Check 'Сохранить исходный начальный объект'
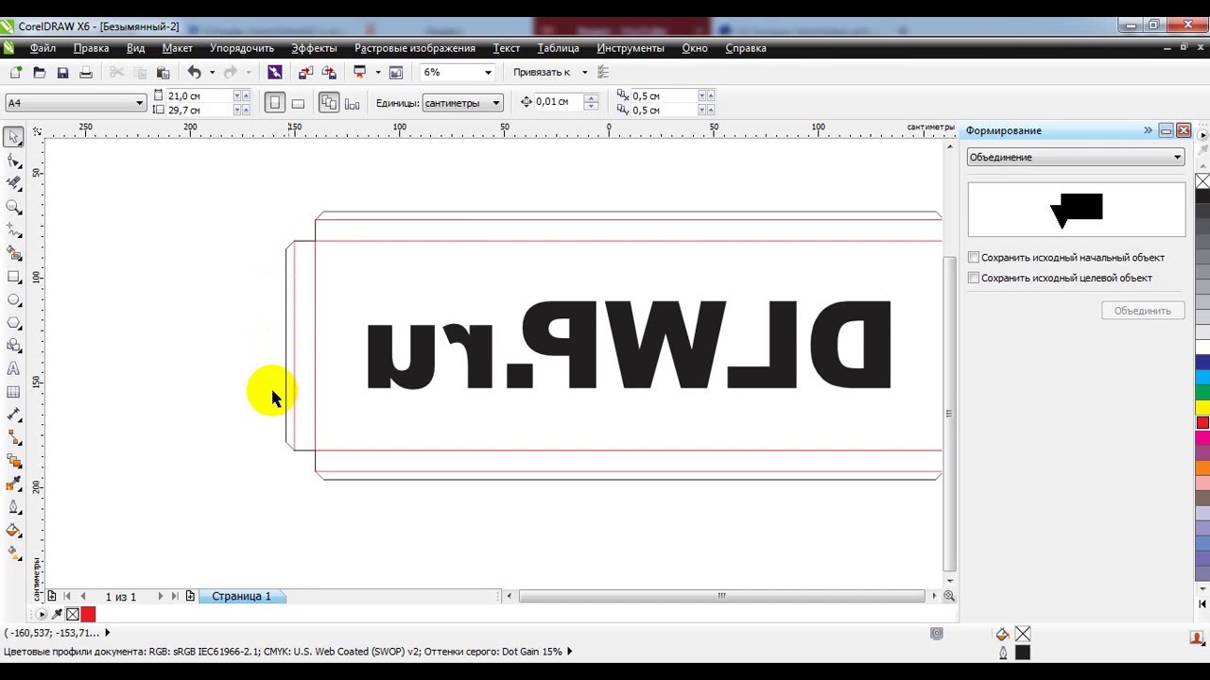 [x=974, y=257]
